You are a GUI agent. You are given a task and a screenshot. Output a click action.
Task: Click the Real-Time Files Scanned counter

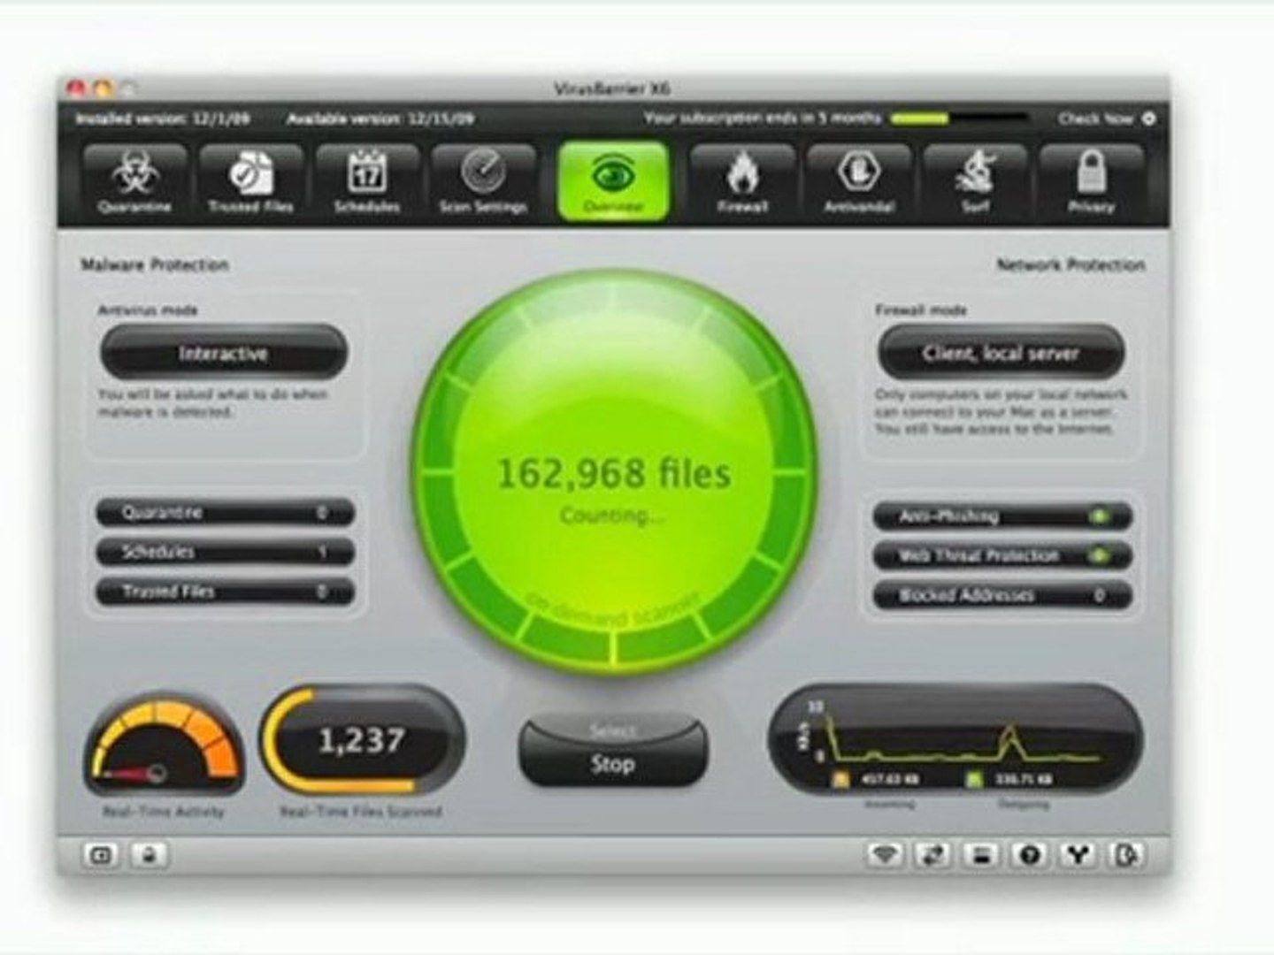pyautogui.click(x=362, y=741)
